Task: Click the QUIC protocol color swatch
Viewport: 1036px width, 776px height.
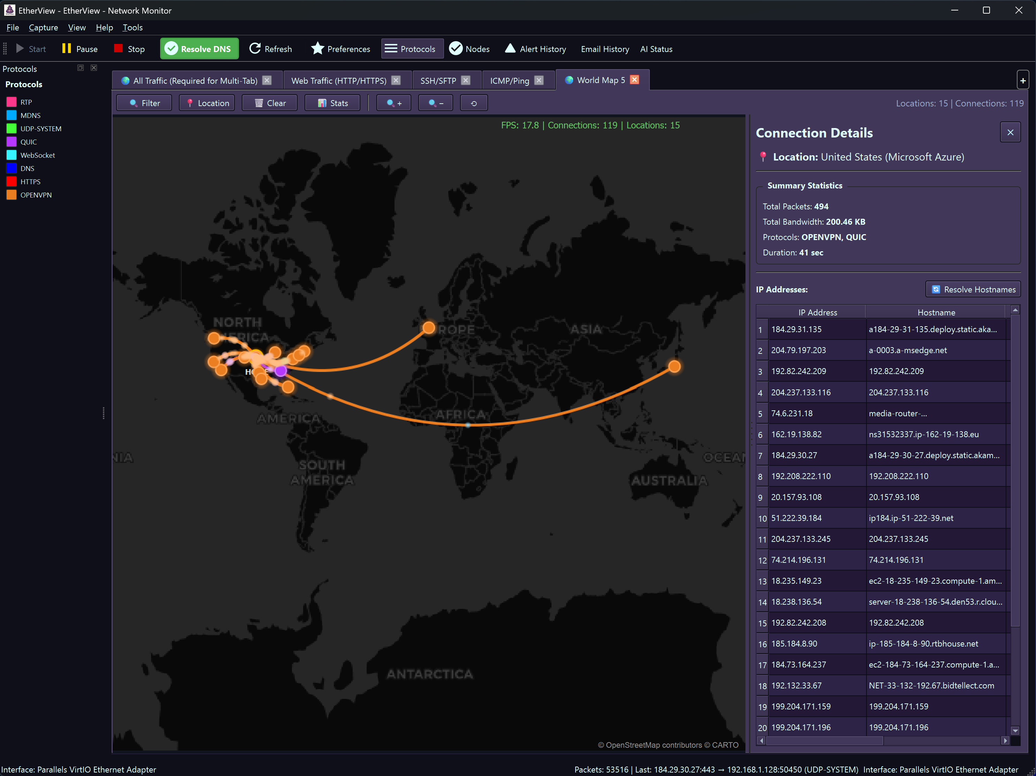Action: point(12,142)
